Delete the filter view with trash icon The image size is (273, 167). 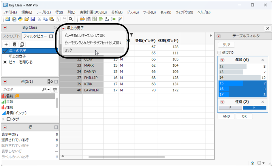15,44
